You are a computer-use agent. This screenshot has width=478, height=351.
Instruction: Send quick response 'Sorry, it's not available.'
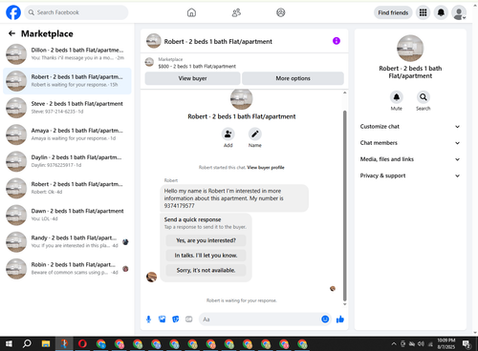pyautogui.click(x=206, y=270)
